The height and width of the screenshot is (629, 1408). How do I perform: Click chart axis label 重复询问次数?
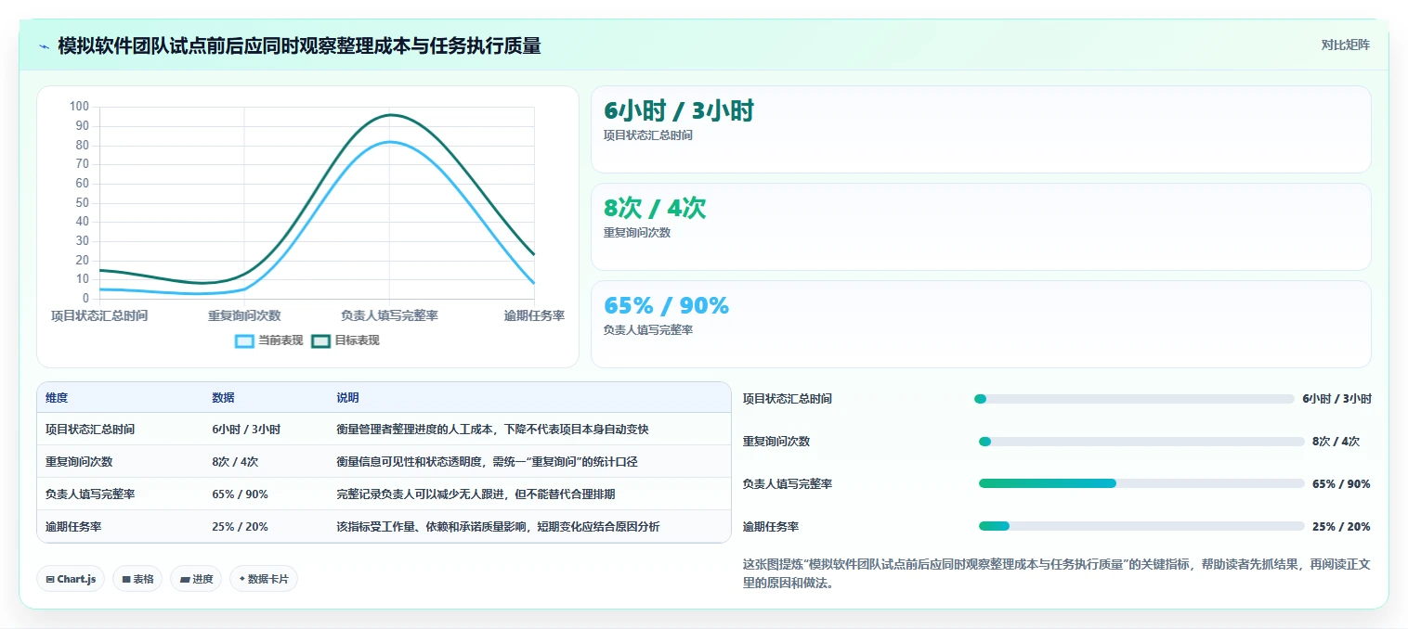pyautogui.click(x=244, y=316)
